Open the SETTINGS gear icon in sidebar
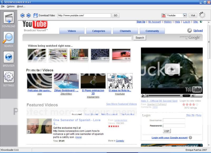 pyautogui.click(x=9, y=77)
